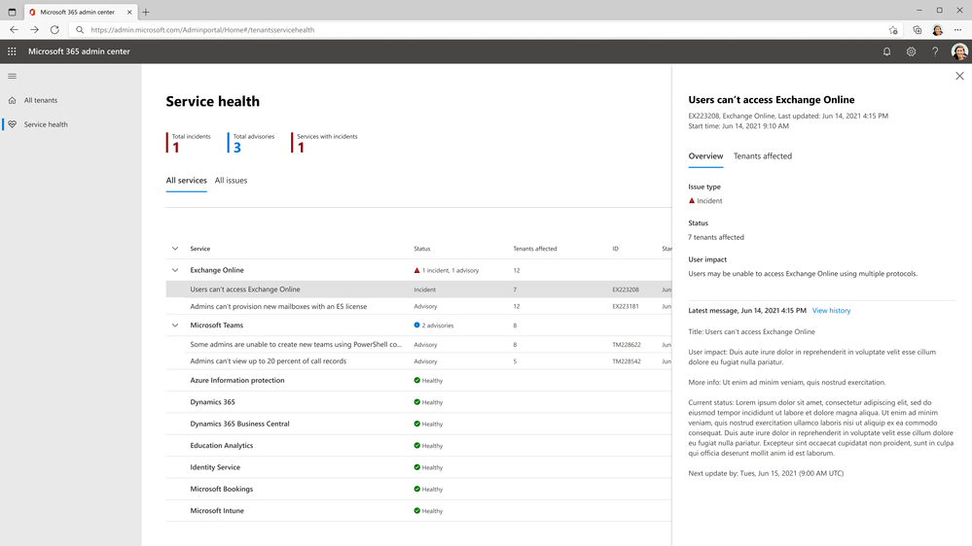
Task: Sort by the Tenants affected column header
Action: point(534,249)
